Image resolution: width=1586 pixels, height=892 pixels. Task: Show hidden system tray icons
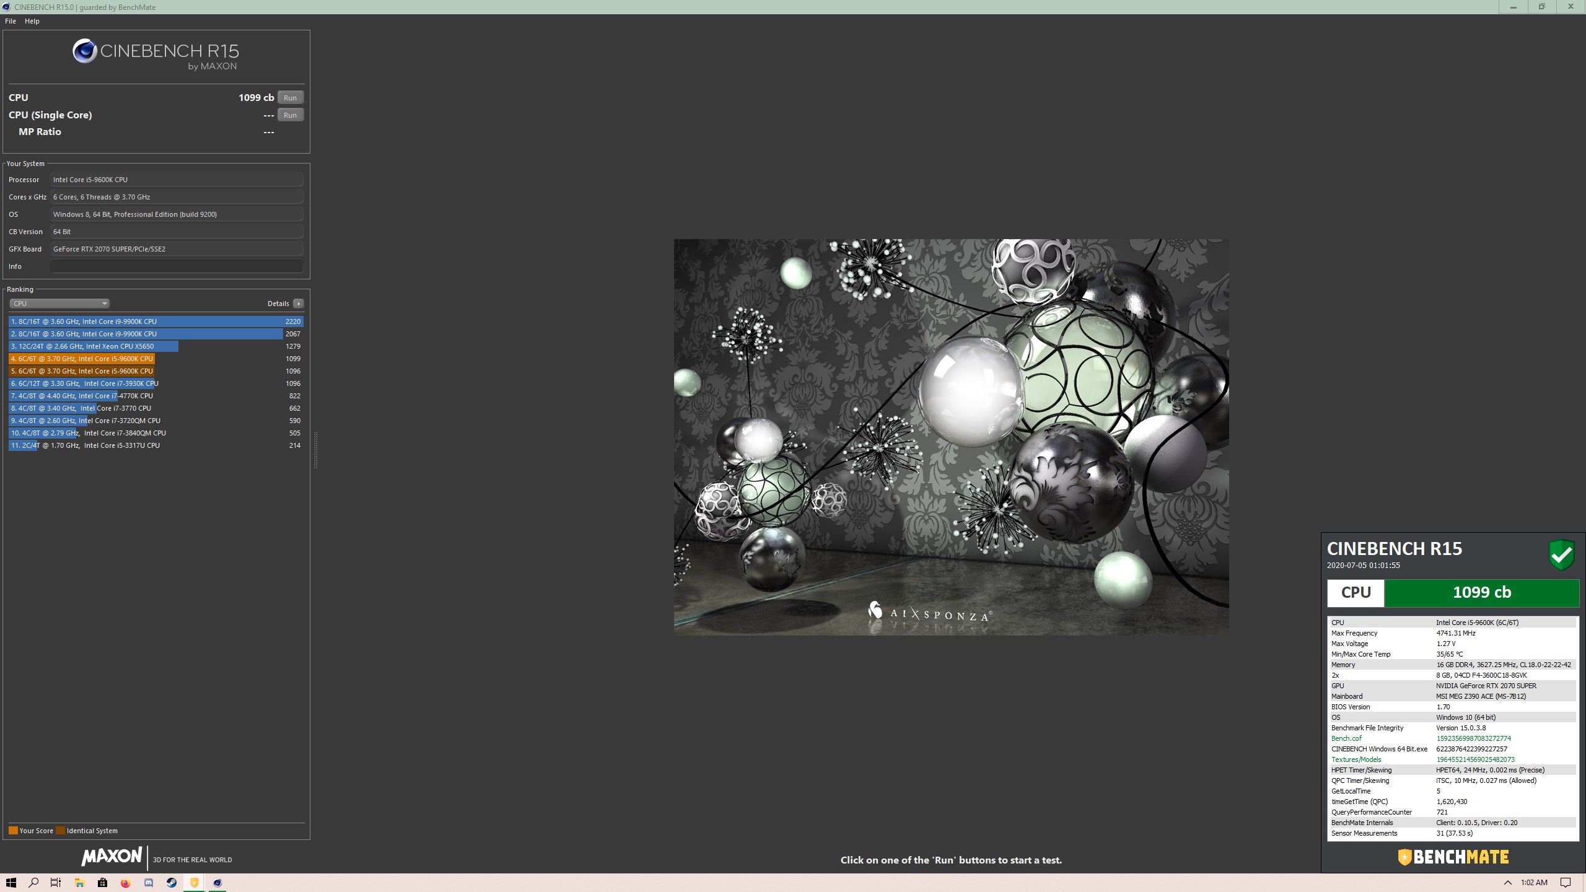coord(1507,883)
